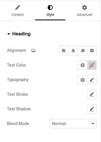Image resolution: width=101 pixels, height=142 pixels.
Task: Edit Typography settings with pencil icon
Action: pos(92,80)
